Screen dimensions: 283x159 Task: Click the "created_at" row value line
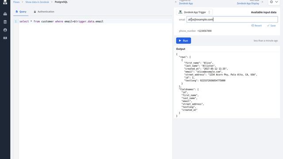(206, 69)
